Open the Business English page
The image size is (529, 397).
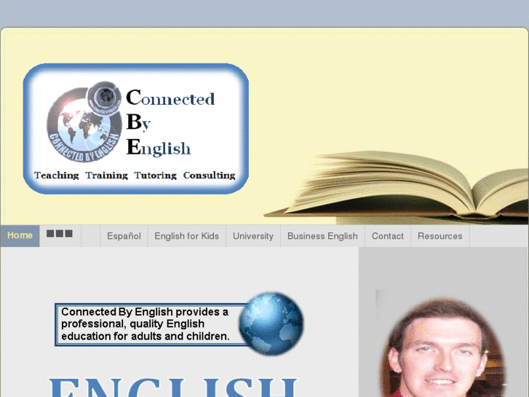click(x=322, y=236)
